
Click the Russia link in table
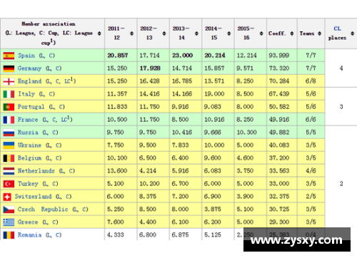click(x=28, y=133)
